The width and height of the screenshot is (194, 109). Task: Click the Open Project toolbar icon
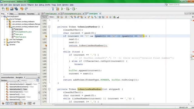[12, 9]
